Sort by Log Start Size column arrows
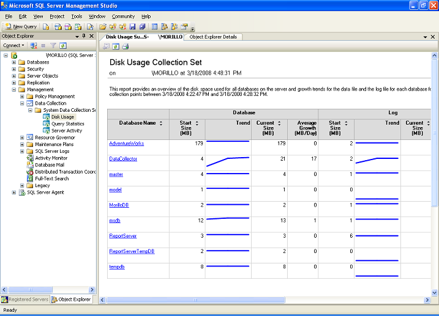439x316 pixels. pos(346,123)
